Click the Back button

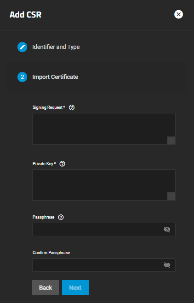pos(46,287)
